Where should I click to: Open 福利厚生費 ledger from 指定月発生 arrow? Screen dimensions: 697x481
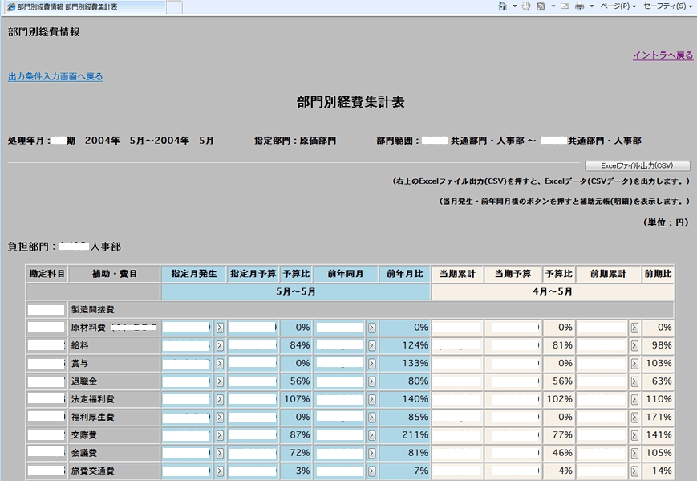tap(220, 418)
